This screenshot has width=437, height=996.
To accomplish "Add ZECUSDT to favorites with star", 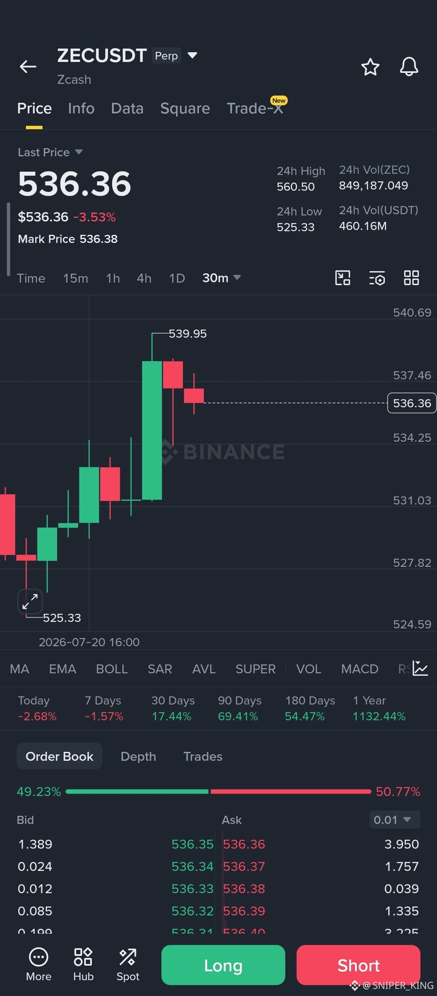I will [370, 67].
